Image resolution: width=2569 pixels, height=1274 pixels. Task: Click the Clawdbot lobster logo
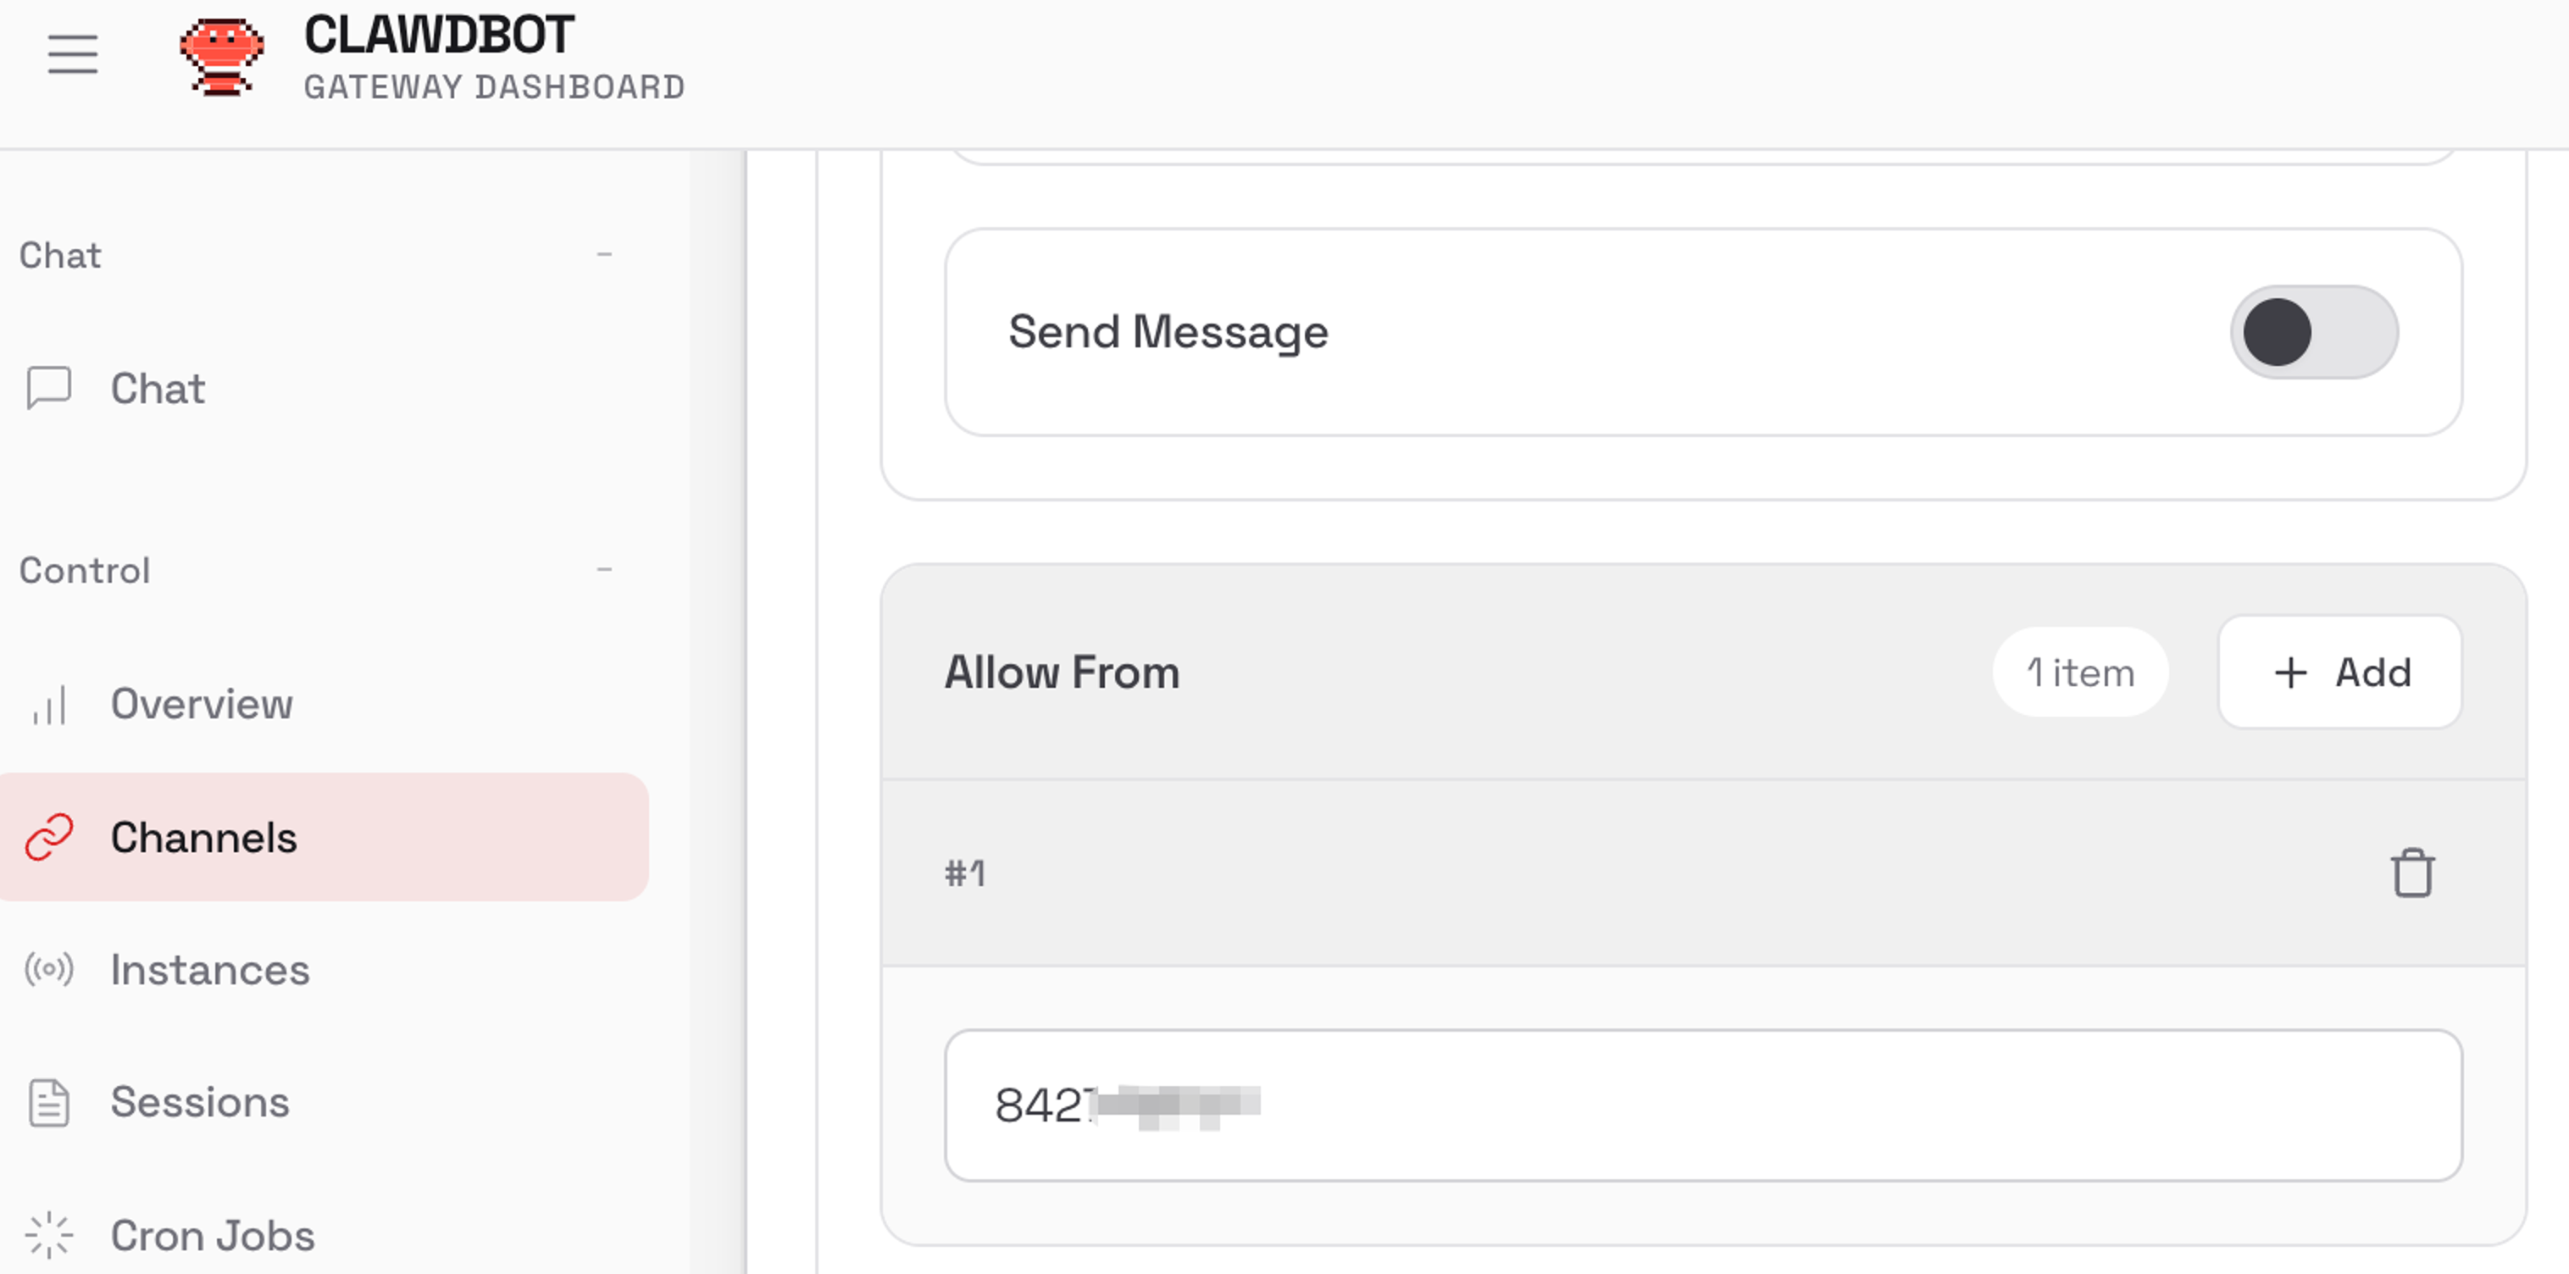coord(221,56)
